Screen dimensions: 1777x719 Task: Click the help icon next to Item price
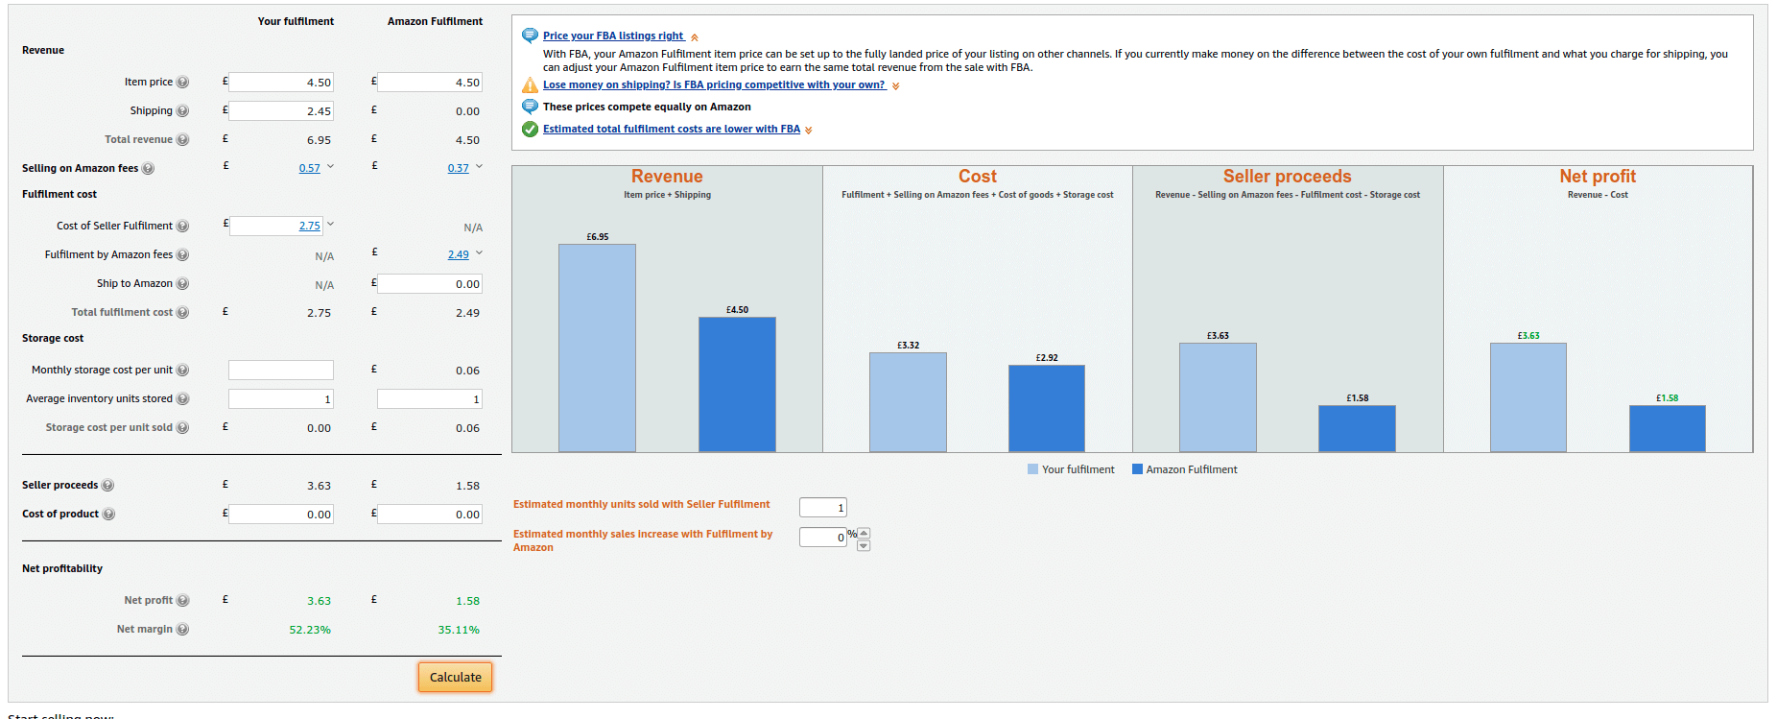point(182,83)
